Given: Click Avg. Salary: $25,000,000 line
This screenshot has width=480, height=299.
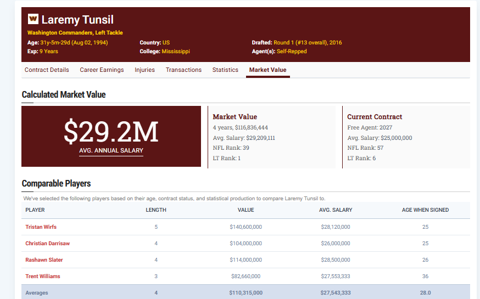Looking at the screenshot, I should point(379,138).
